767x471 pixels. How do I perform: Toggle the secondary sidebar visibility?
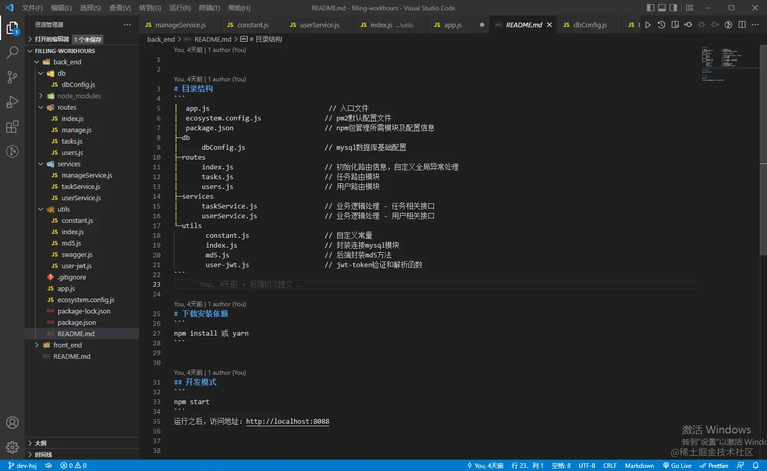click(673, 8)
